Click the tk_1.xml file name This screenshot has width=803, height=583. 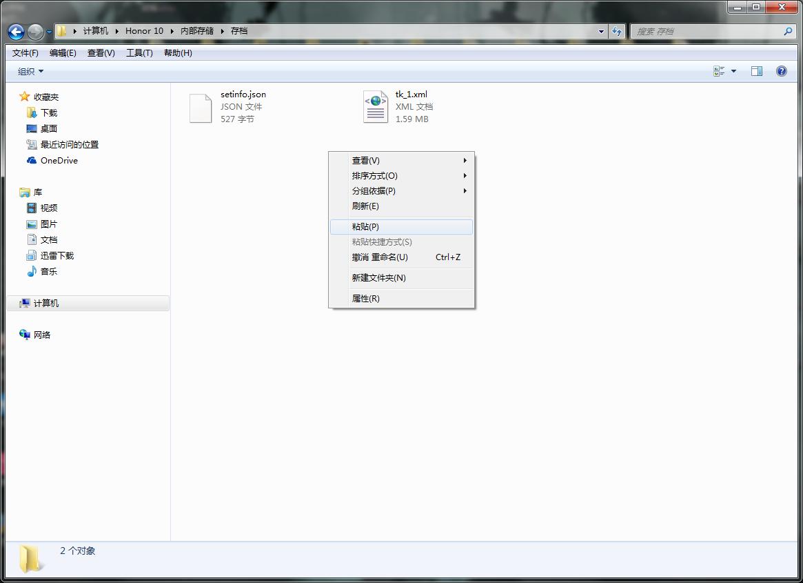coord(411,95)
